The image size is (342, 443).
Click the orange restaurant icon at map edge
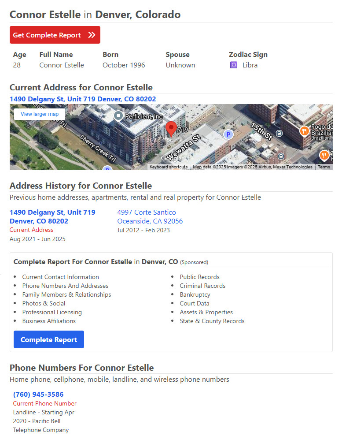click(x=324, y=156)
